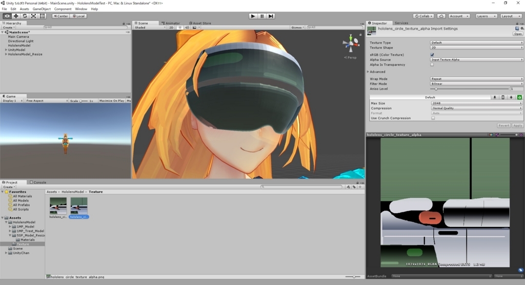525x285 pixels.
Task: Toggle 2D scene view mode
Action: [x=171, y=28]
